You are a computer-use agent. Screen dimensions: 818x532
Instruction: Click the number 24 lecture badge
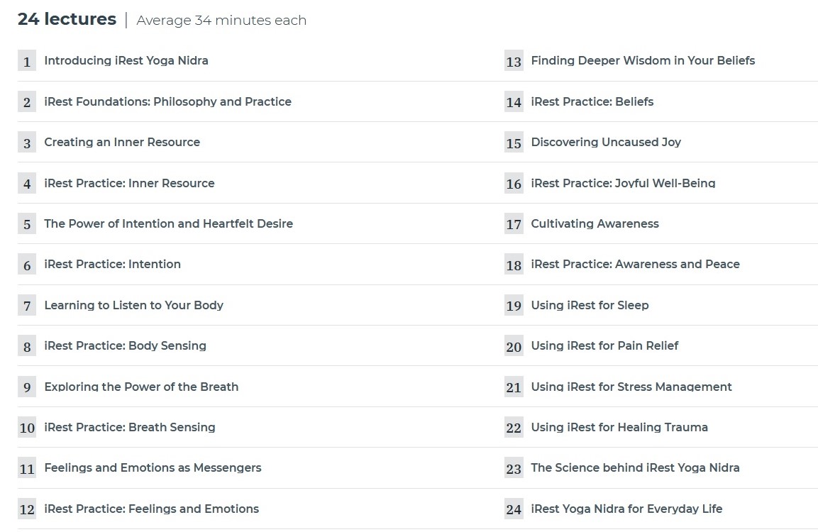(514, 509)
